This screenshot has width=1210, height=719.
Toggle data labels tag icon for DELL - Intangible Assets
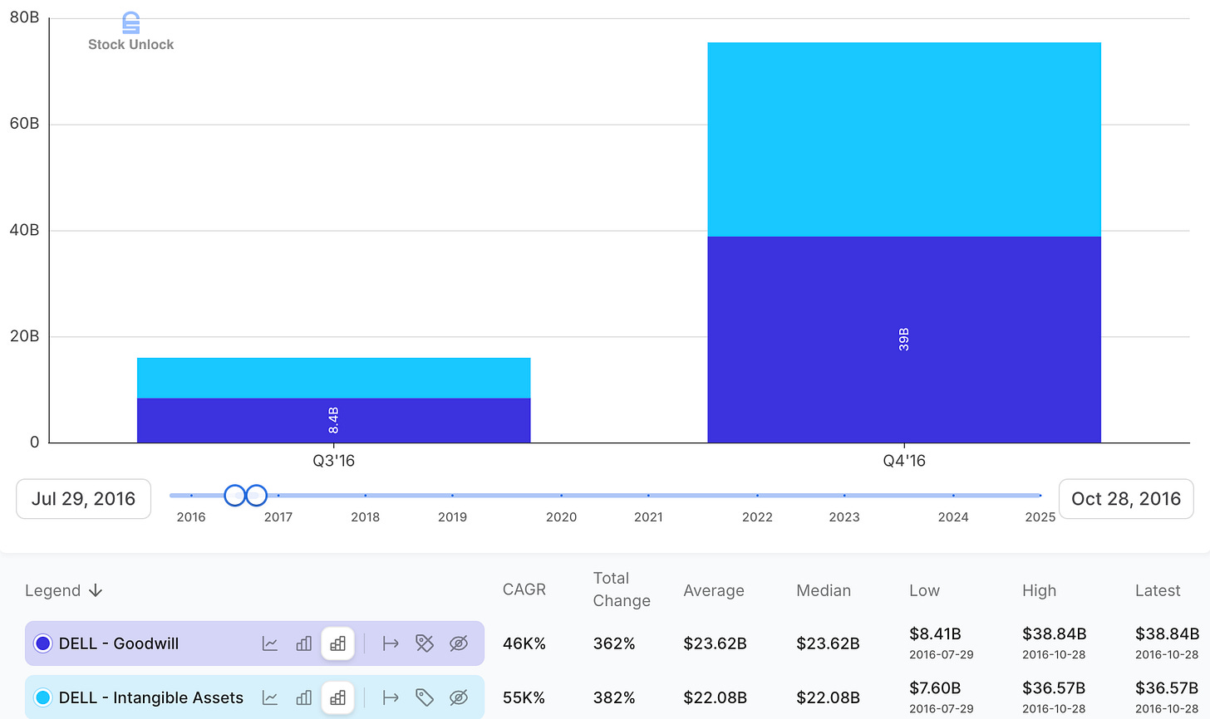click(425, 697)
